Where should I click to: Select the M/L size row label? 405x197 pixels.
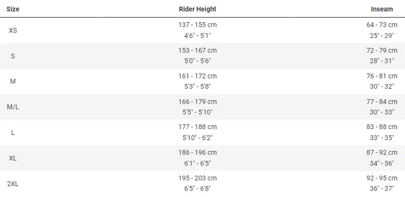[13, 107]
